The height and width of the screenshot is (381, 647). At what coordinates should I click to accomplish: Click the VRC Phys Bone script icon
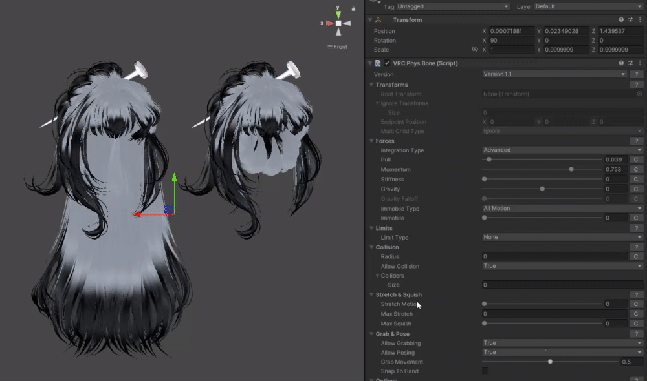[378, 63]
